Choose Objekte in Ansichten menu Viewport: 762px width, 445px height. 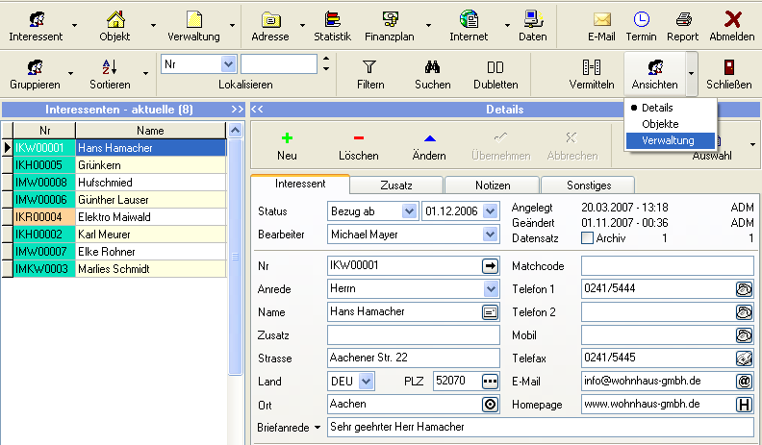(x=660, y=124)
